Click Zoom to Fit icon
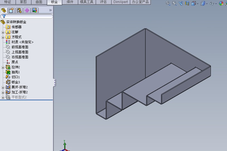The width and height of the screenshot is (227, 151). click(x=168, y=3)
